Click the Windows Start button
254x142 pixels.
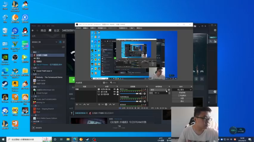point(3,139)
